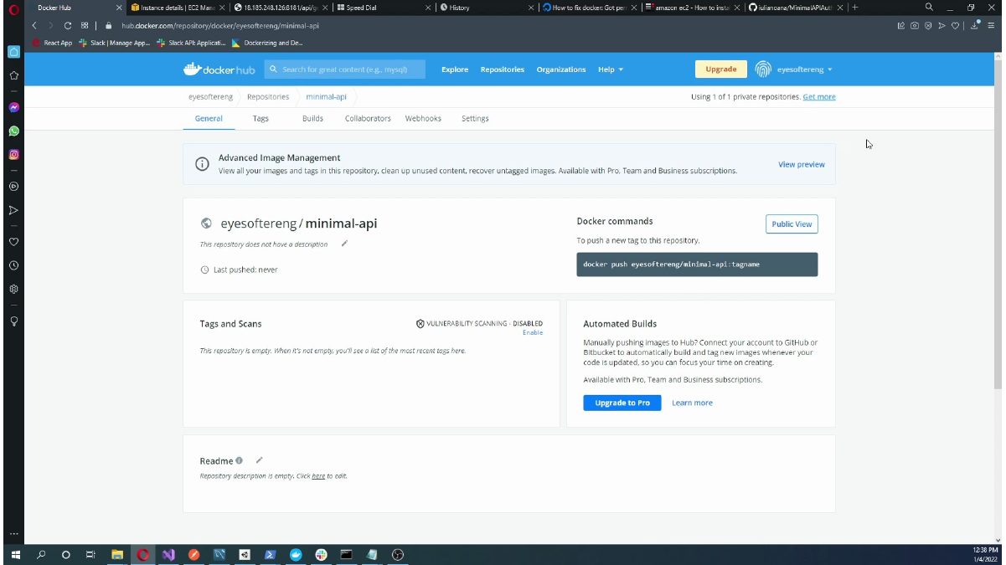Image resolution: width=1006 pixels, height=565 pixels.
Task: Click the globe public icon beside repository name
Action: coord(206,223)
